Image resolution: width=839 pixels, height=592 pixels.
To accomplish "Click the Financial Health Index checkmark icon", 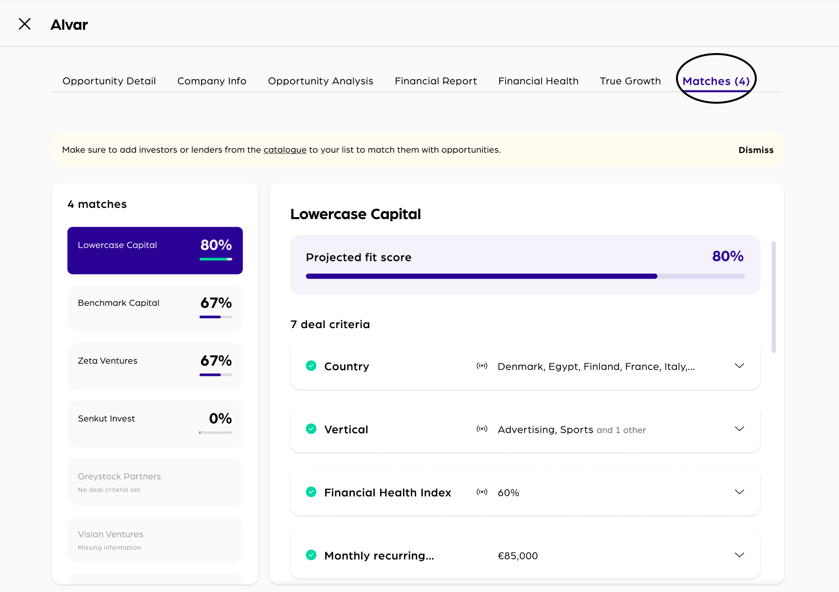I will [x=311, y=492].
